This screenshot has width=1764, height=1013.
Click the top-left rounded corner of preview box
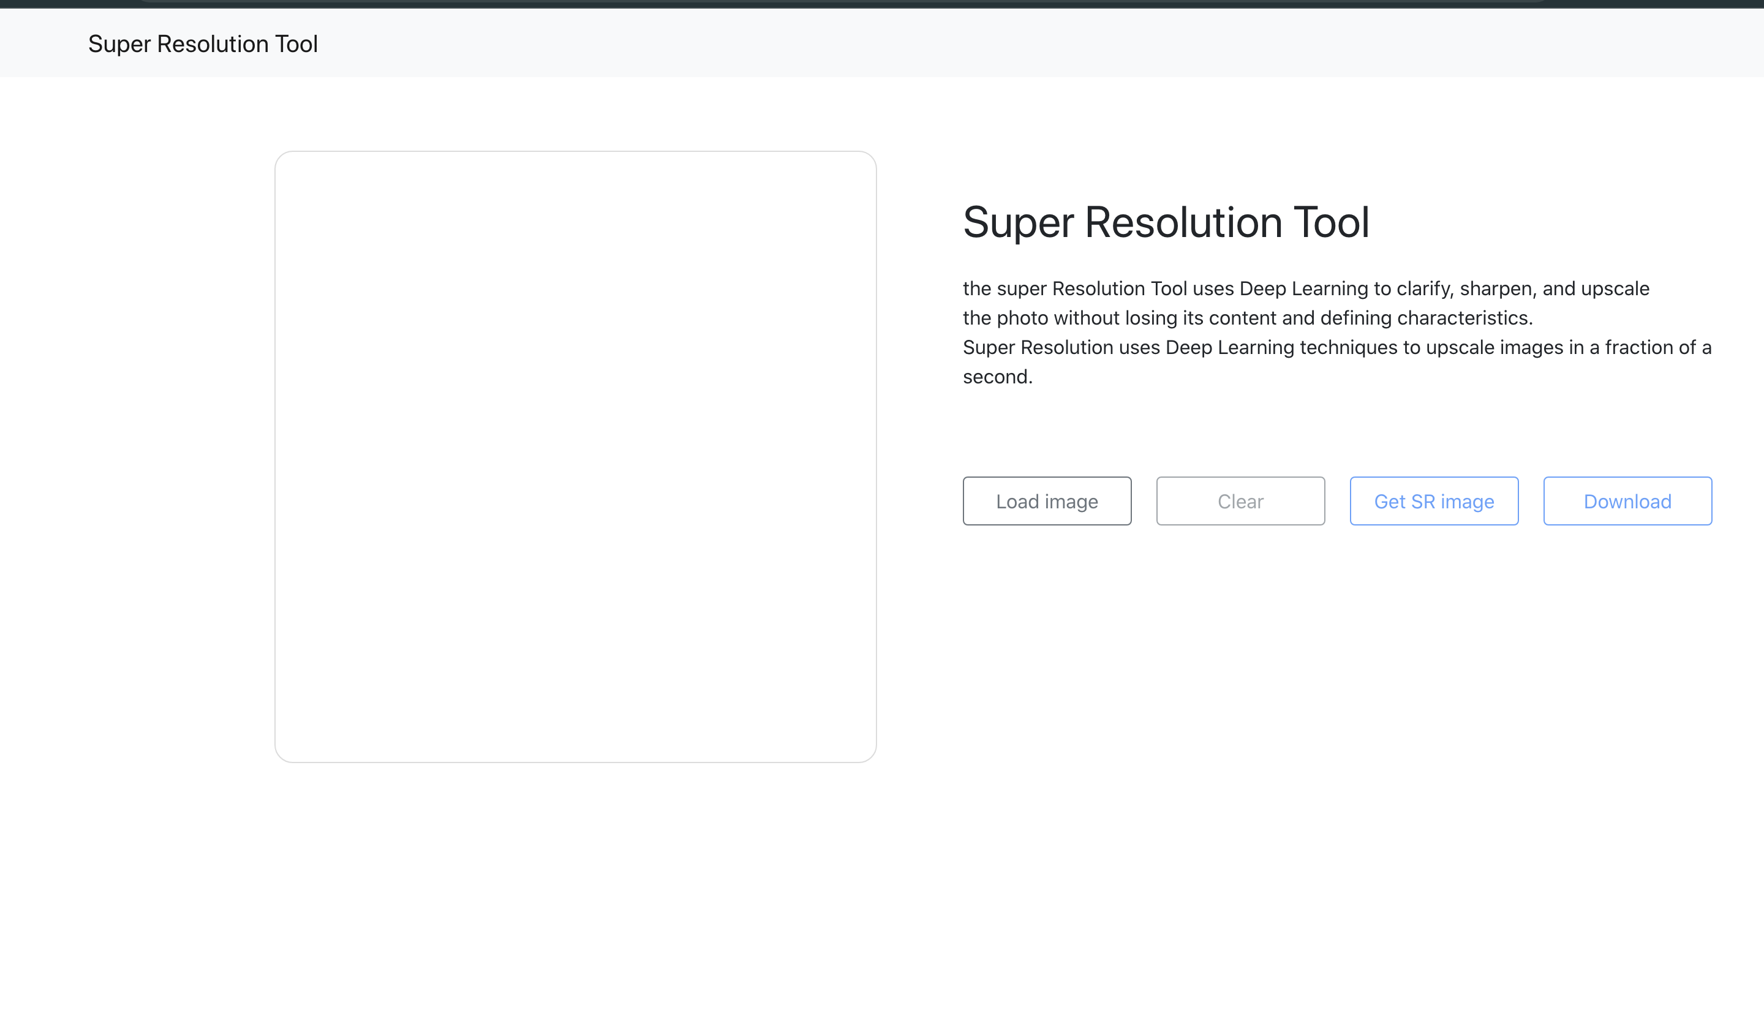coord(280,157)
